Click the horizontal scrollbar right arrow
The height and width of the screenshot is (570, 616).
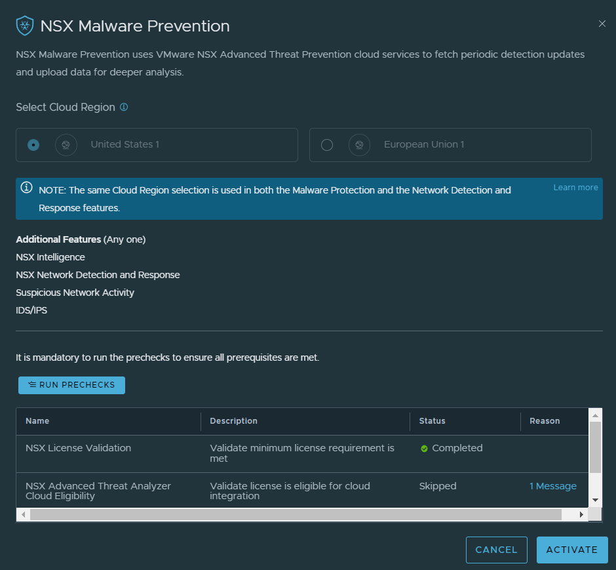pyautogui.click(x=581, y=514)
